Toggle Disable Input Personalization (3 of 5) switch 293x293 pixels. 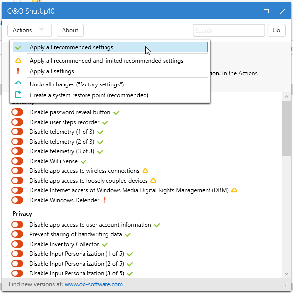pyautogui.click(x=18, y=273)
